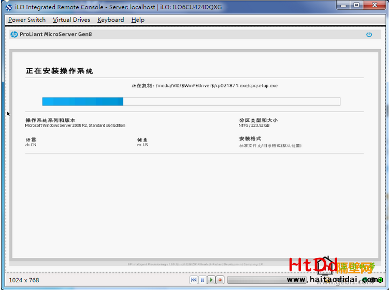The image size is (389, 290).
Task: Click the 1024 x 768 resolution text
Action: click(x=24, y=280)
